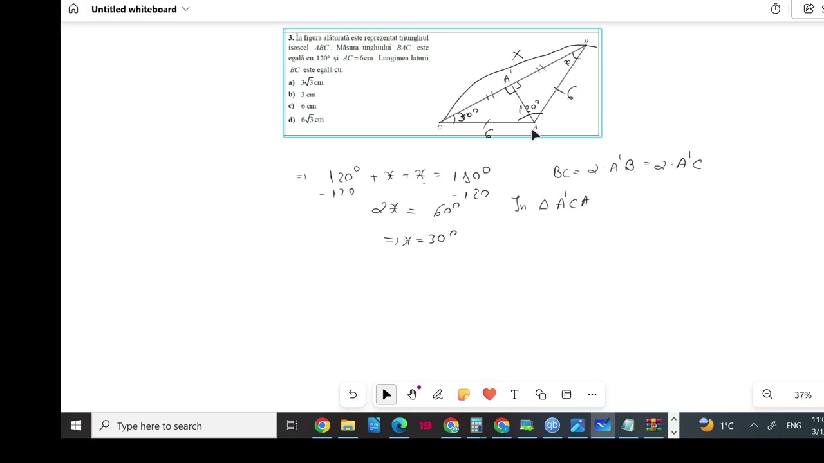The width and height of the screenshot is (824, 463).
Task: Open qBittorrent from the taskbar
Action: (x=552, y=426)
